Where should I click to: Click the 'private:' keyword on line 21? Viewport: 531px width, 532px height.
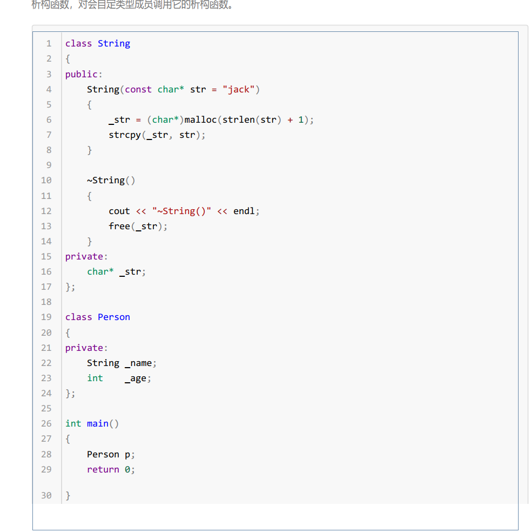[86, 348]
